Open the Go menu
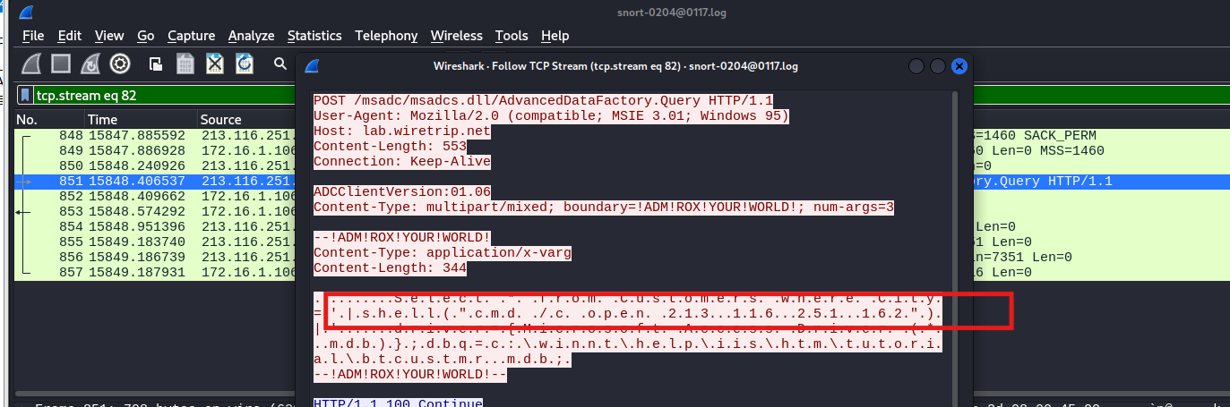The height and width of the screenshot is (407, 1230). [x=146, y=36]
